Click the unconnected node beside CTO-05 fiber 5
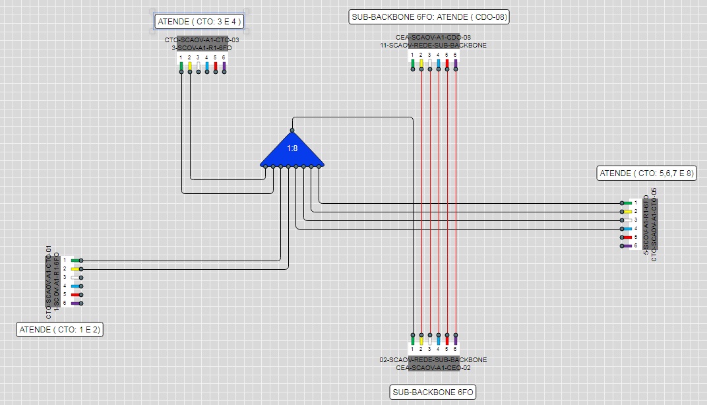This screenshot has width=707, height=405. [x=622, y=237]
